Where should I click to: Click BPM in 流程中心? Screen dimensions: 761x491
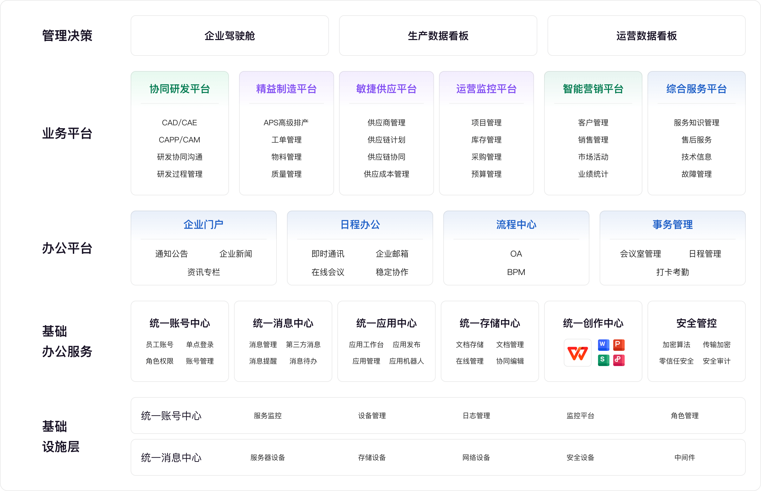point(516,272)
